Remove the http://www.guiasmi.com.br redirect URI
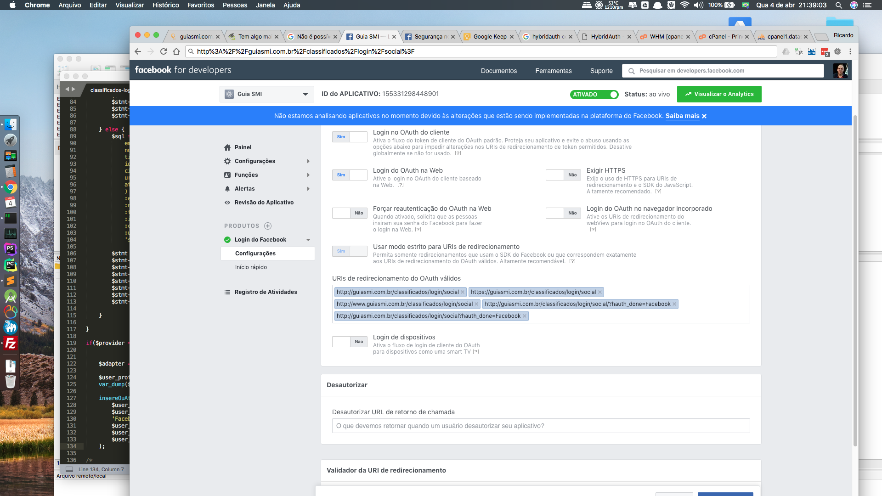 tap(476, 304)
